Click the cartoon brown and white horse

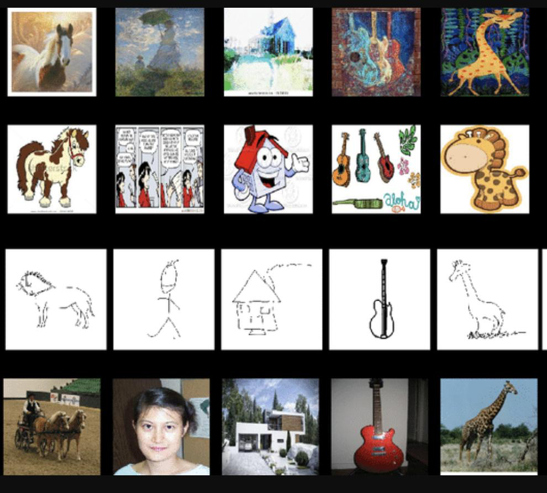pos(52,169)
